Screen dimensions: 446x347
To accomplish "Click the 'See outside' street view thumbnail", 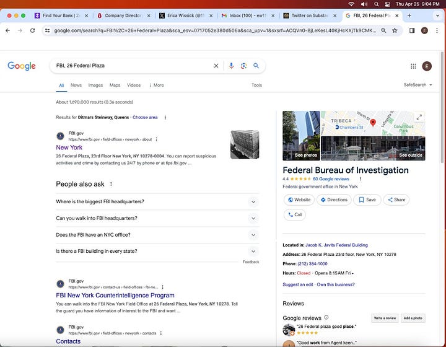I will click(373, 148).
